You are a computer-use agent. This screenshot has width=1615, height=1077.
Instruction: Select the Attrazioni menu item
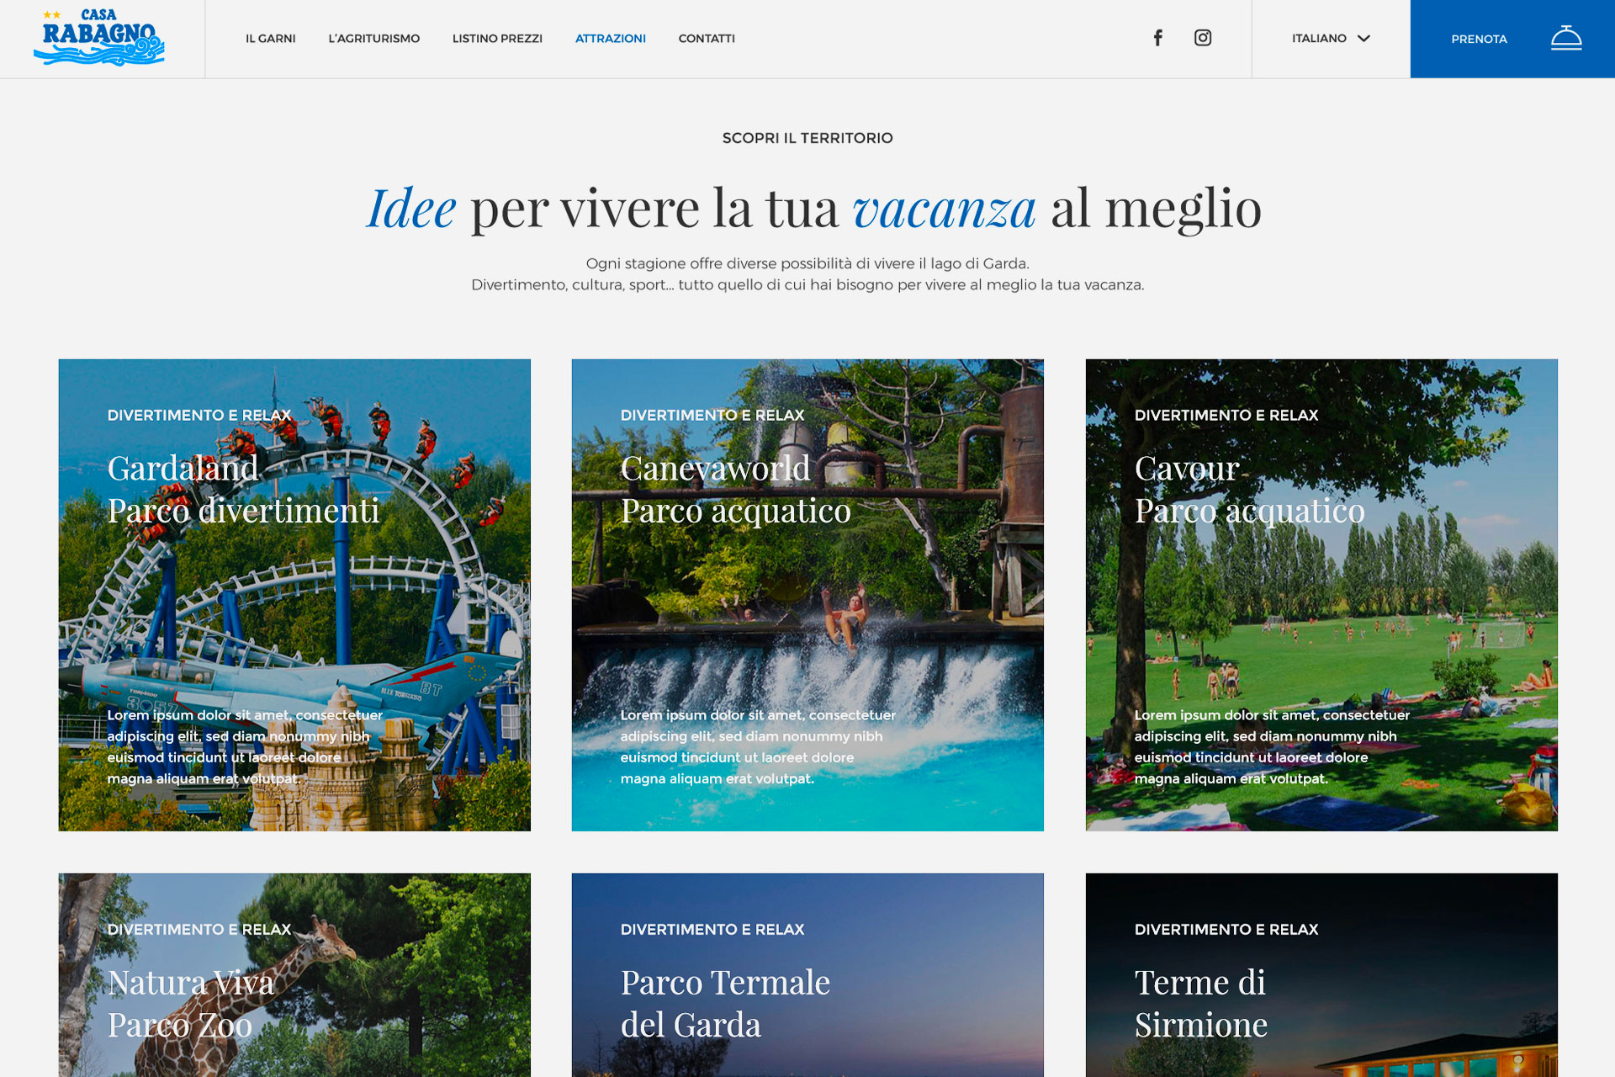pos(611,39)
